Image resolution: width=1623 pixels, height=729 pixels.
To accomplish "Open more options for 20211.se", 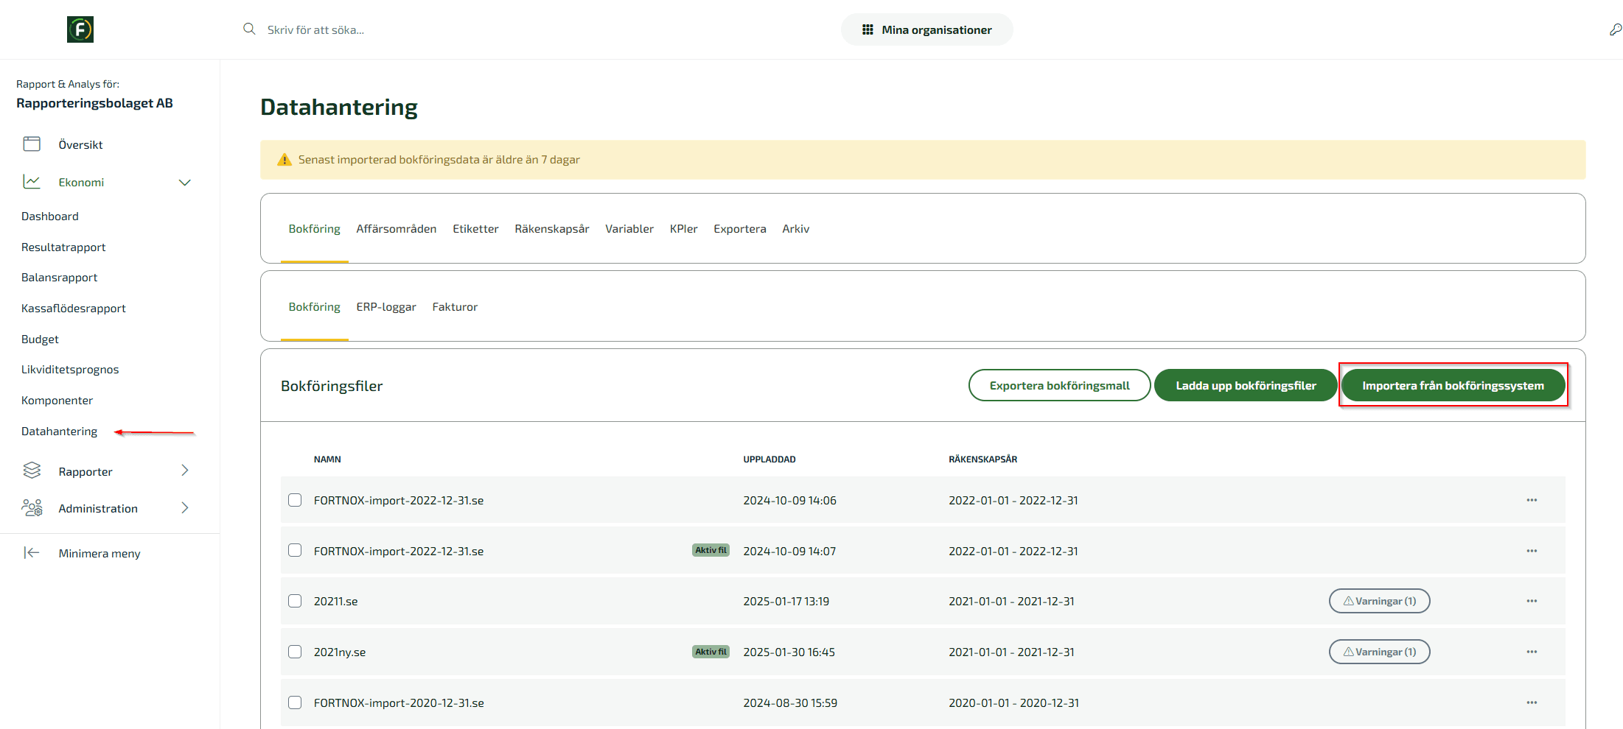I will (1532, 601).
